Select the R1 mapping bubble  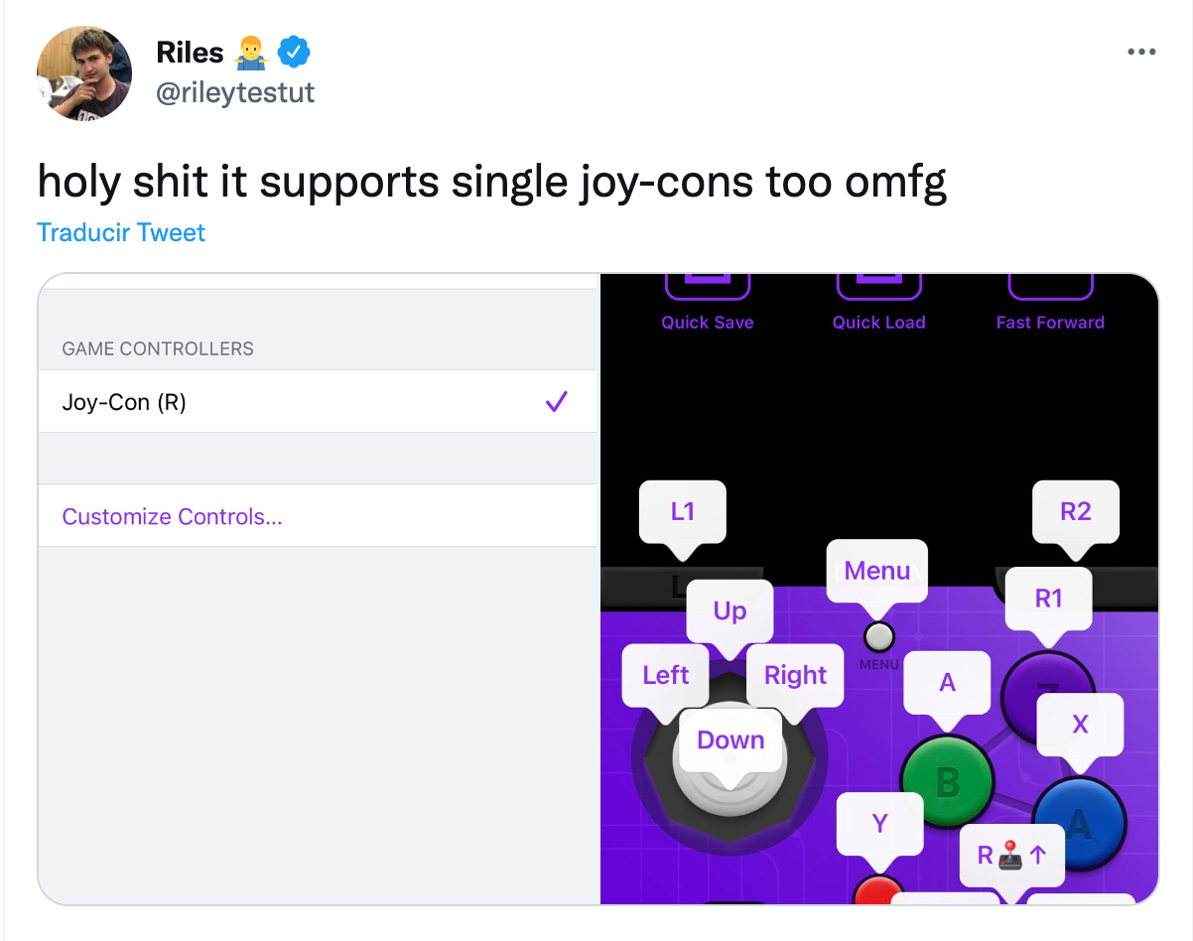click(1048, 598)
